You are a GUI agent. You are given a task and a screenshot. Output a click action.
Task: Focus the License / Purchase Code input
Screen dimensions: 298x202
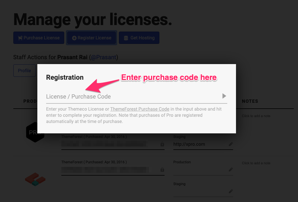(x=133, y=97)
